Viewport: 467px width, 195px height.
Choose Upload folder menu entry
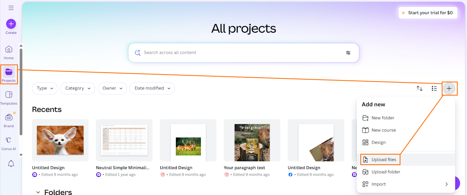click(406, 172)
